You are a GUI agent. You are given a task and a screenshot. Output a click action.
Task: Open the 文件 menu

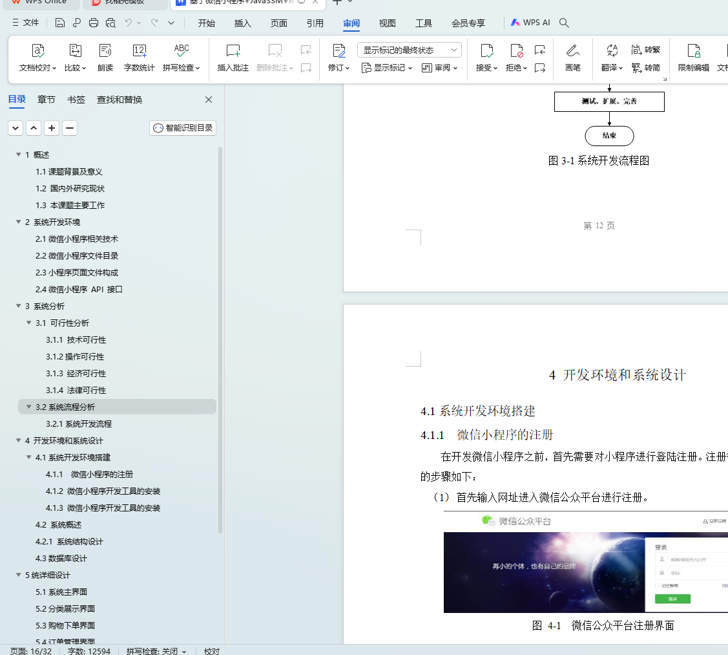[x=26, y=23]
